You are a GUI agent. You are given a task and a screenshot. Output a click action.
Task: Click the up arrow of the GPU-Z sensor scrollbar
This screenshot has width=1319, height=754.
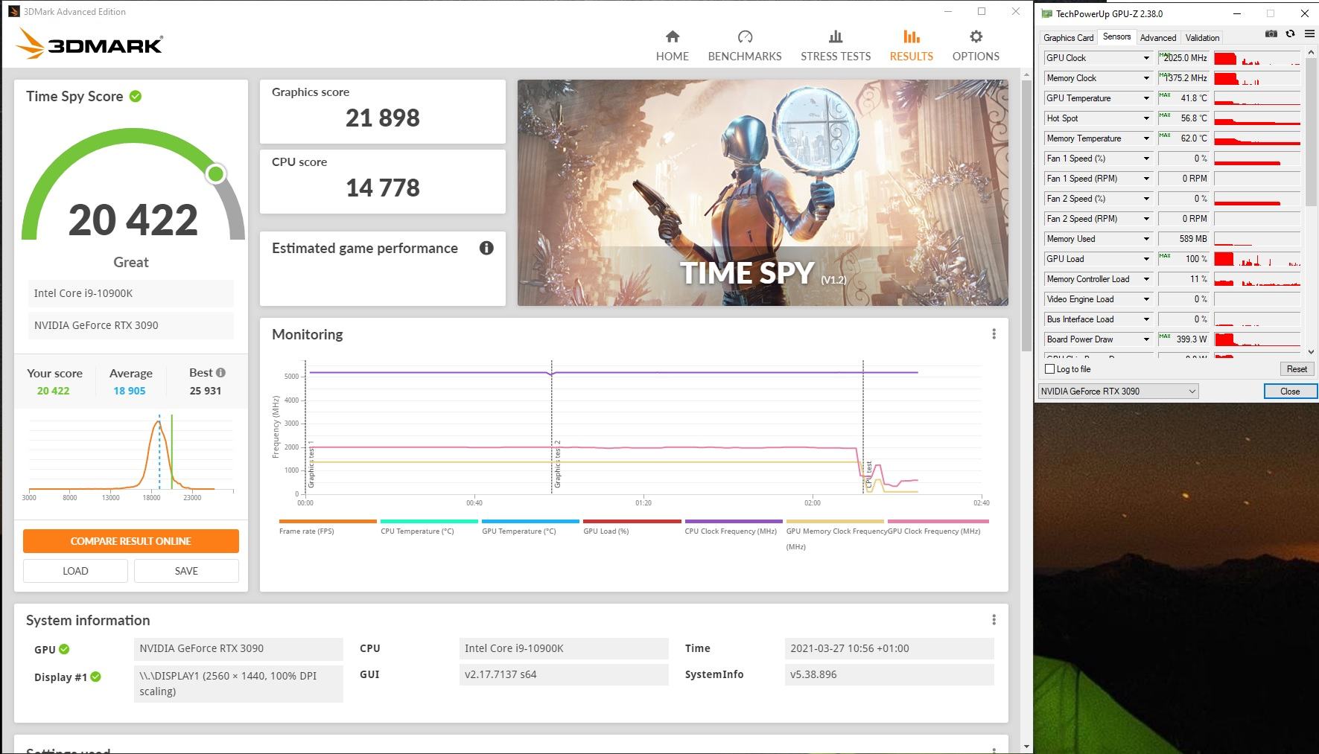(x=1311, y=54)
